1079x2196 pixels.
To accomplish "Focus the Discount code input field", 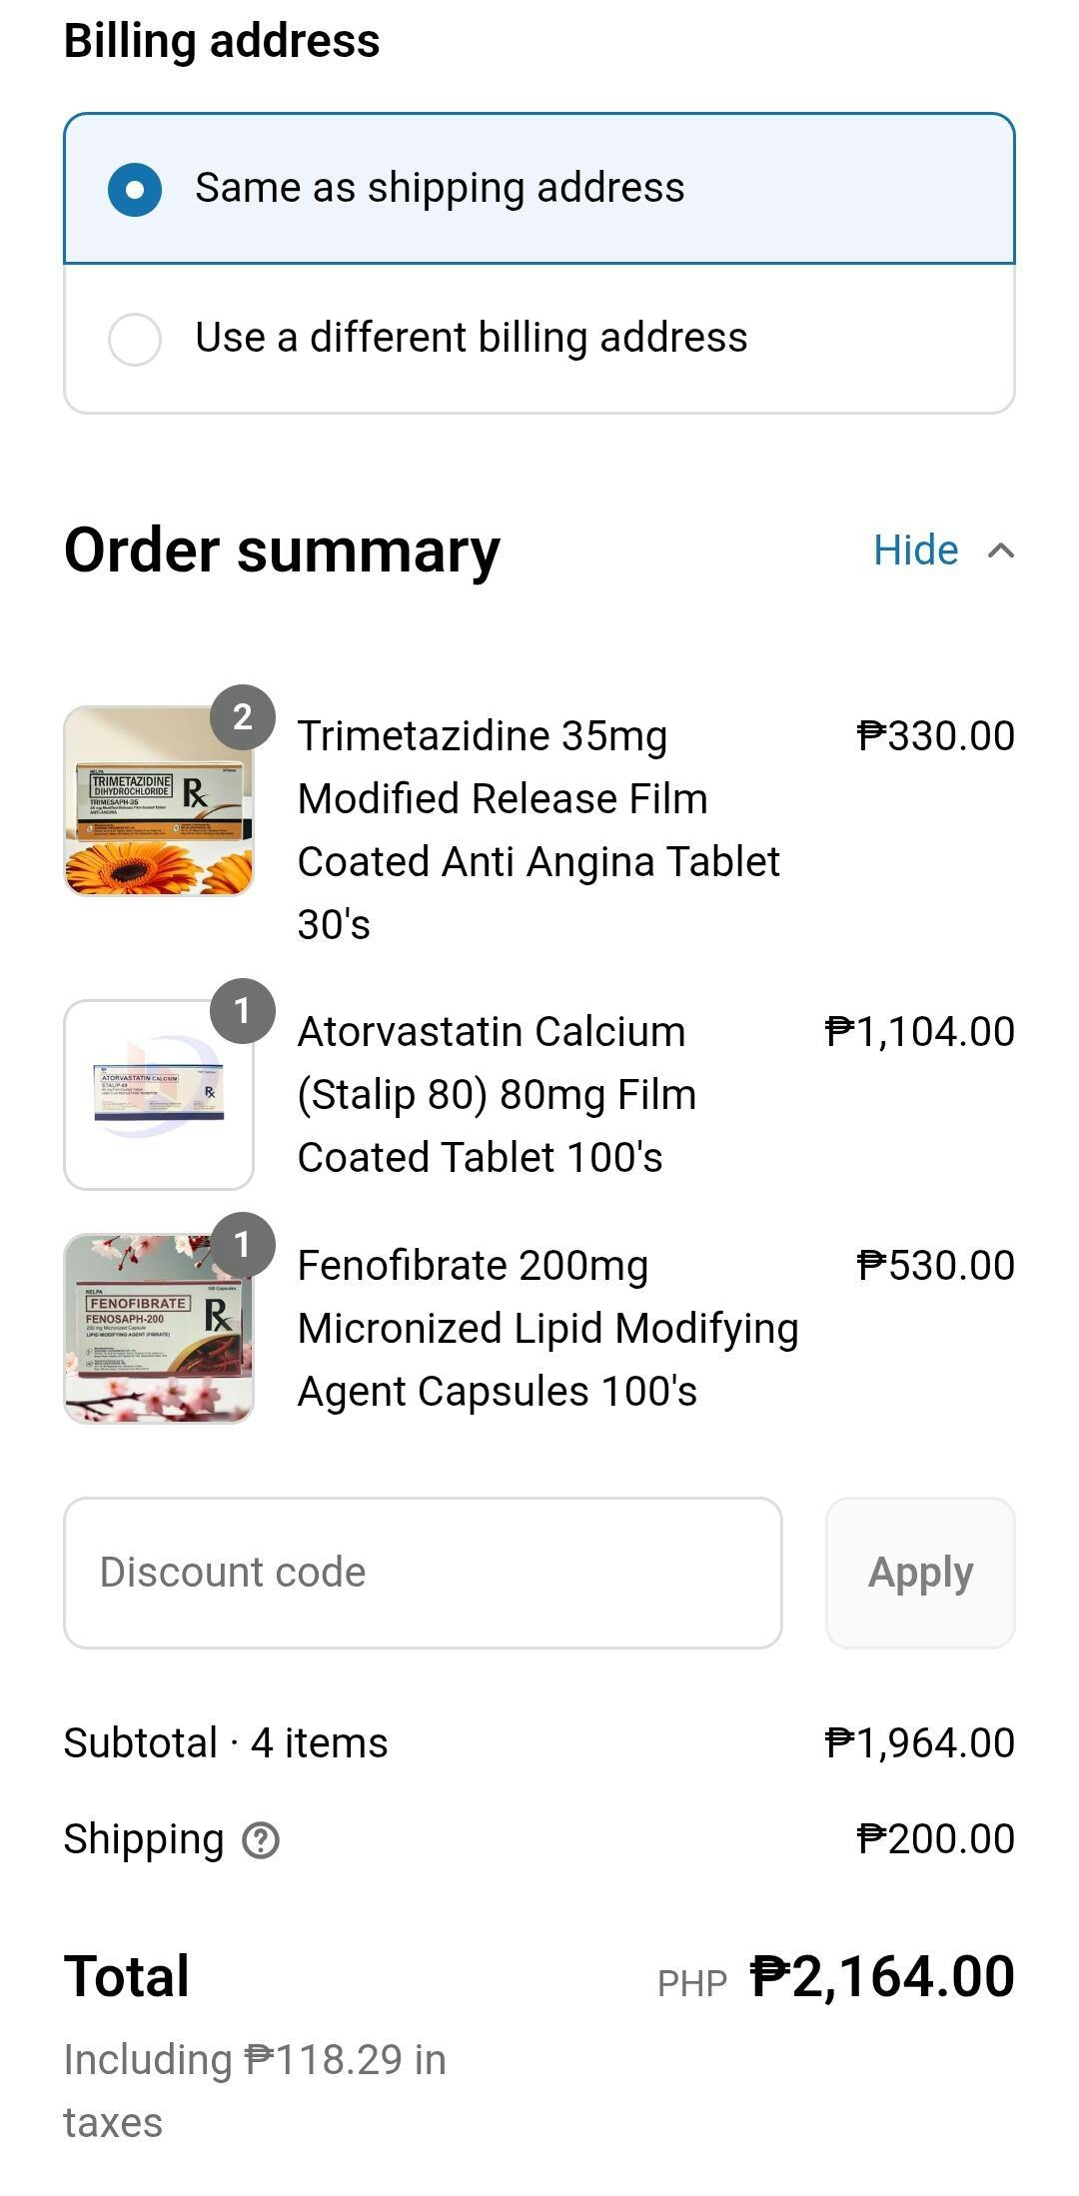I will pyautogui.click(x=423, y=1573).
